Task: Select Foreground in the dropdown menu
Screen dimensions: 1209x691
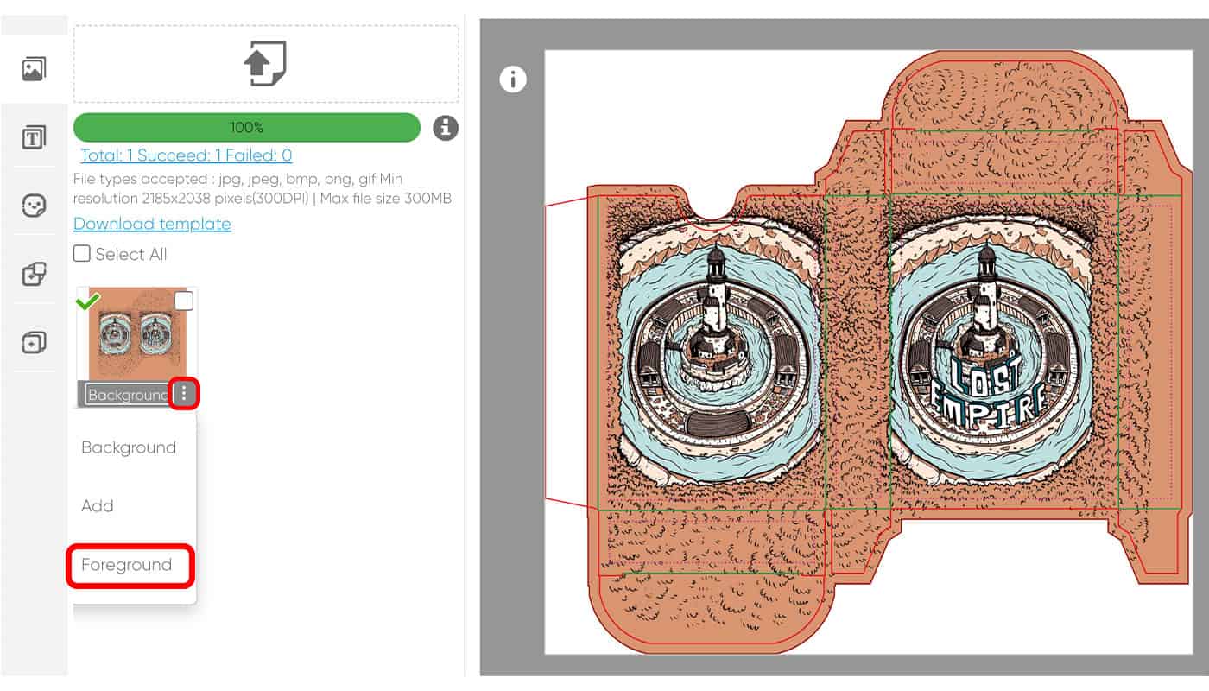Action: (x=127, y=565)
